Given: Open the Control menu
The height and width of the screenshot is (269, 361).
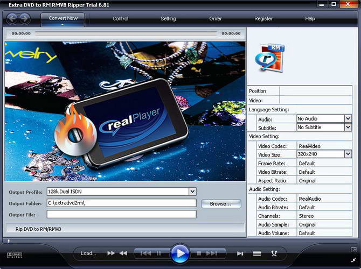Looking at the screenshot, I should point(120,19).
